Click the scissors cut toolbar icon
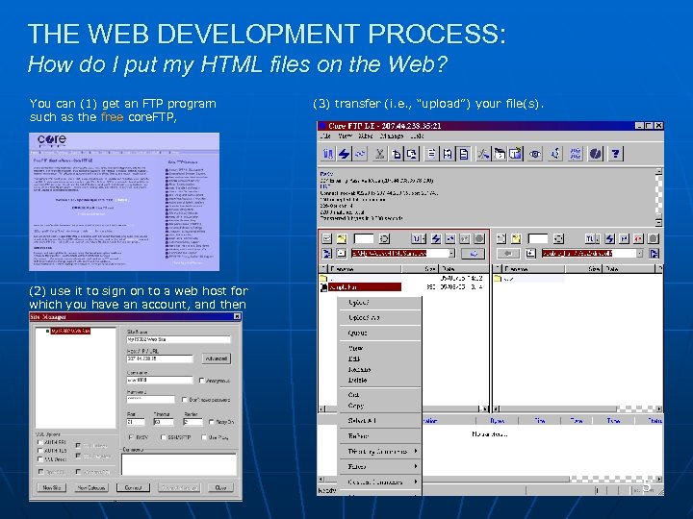Image resolution: width=693 pixels, height=519 pixels. (x=379, y=154)
